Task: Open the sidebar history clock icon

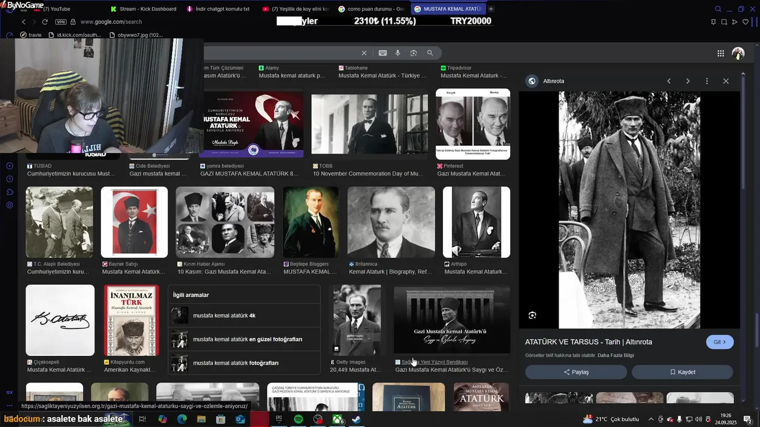Action: tap(9, 179)
